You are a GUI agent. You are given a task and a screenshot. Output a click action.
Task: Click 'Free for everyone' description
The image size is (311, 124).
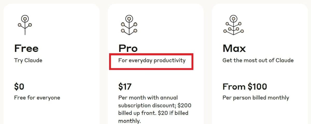click(37, 98)
